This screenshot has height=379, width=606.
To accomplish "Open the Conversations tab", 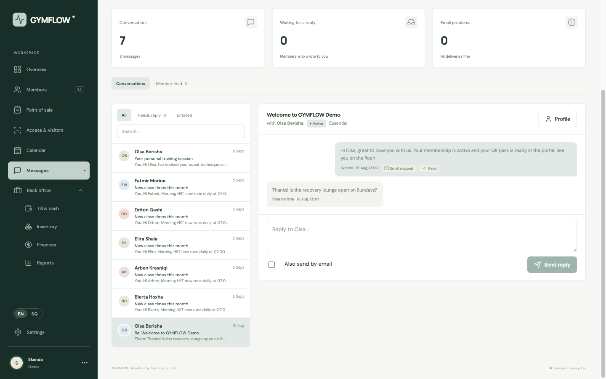I will point(130,83).
